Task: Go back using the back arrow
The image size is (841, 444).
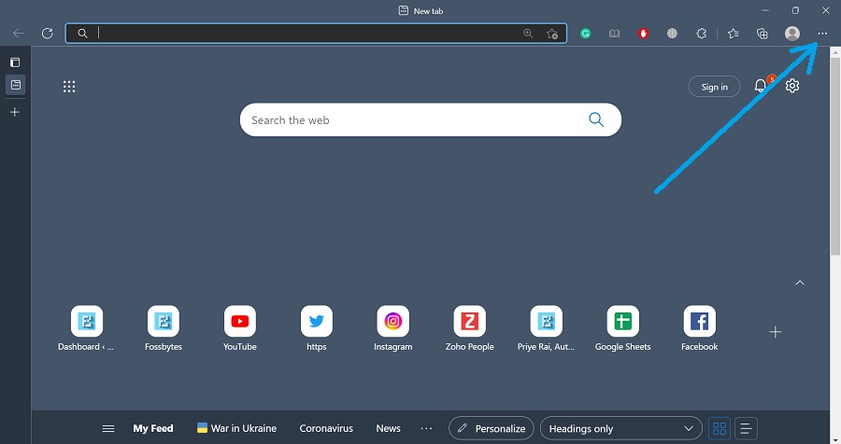Action: 19,34
